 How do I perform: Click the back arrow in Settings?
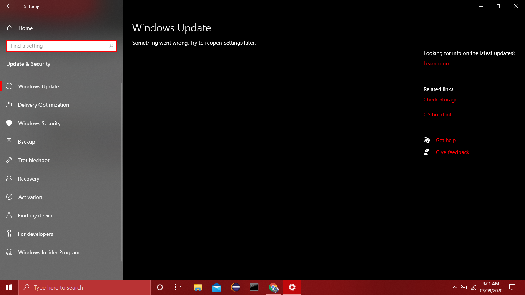[9, 6]
